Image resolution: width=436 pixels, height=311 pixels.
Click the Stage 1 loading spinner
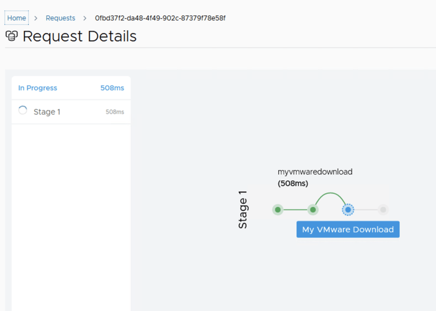(23, 111)
